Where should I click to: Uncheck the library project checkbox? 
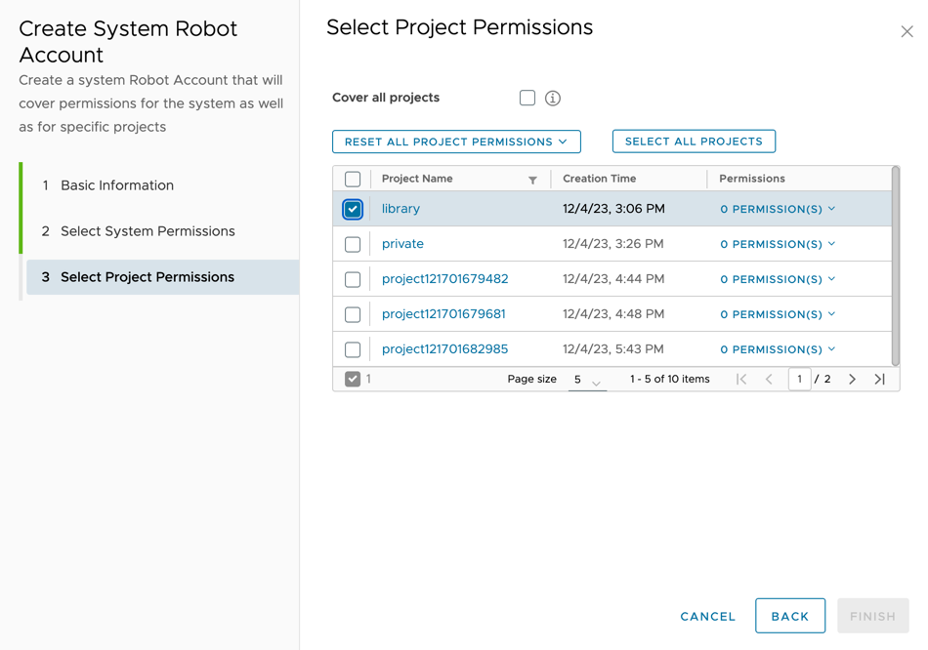[353, 209]
